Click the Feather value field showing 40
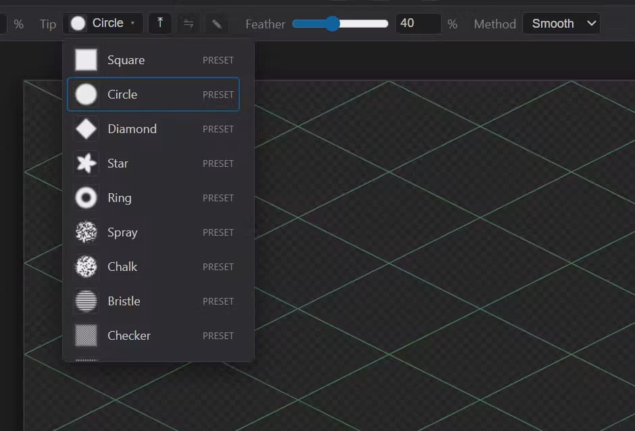635x431 pixels. click(x=418, y=24)
